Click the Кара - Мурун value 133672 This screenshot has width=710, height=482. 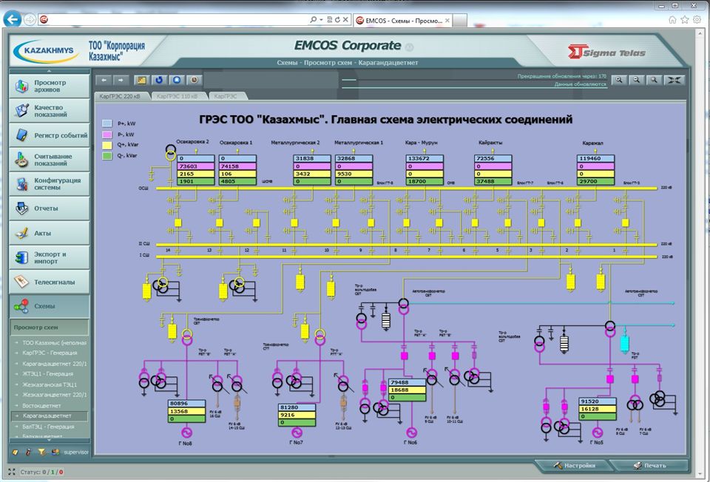point(425,159)
